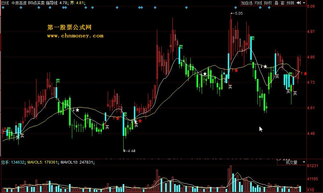Open the dropdown arrow beside jump icon
The height and width of the screenshot is (193, 323).
(304, 3)
